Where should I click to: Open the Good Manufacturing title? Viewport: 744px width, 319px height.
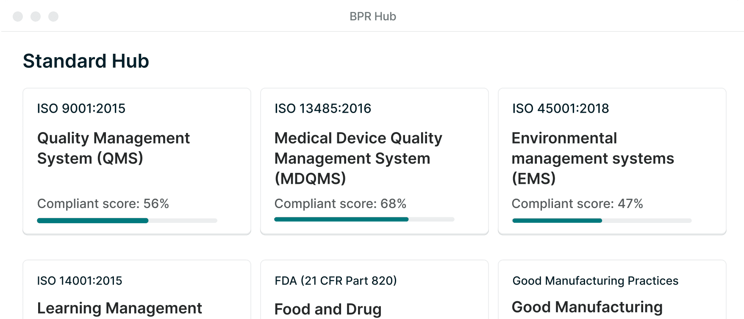pos(587,307)
